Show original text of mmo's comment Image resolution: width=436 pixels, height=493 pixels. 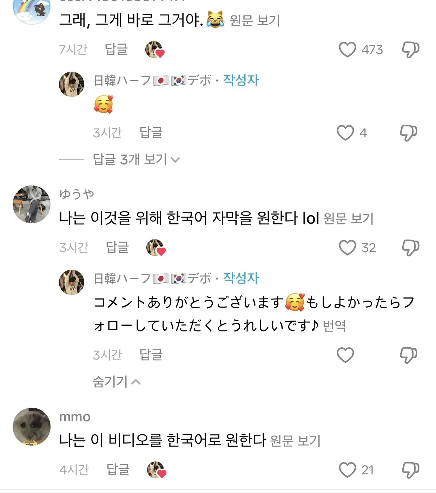(295, 441)
